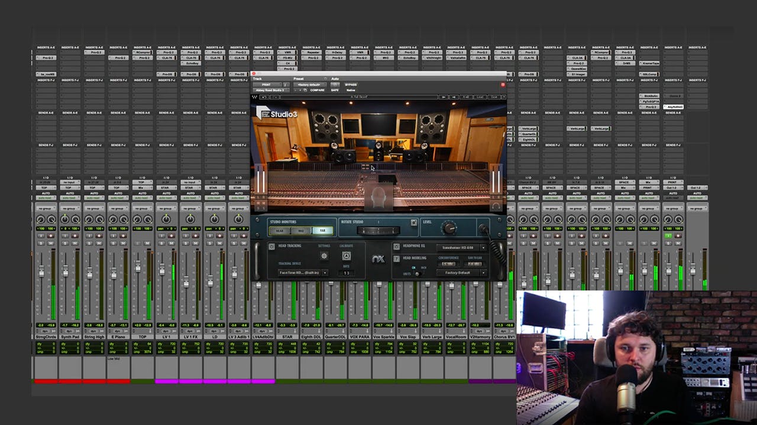This screenshot has width=757, height=425.
Task: Click the Circumference value field
Action: click(448, 264)
